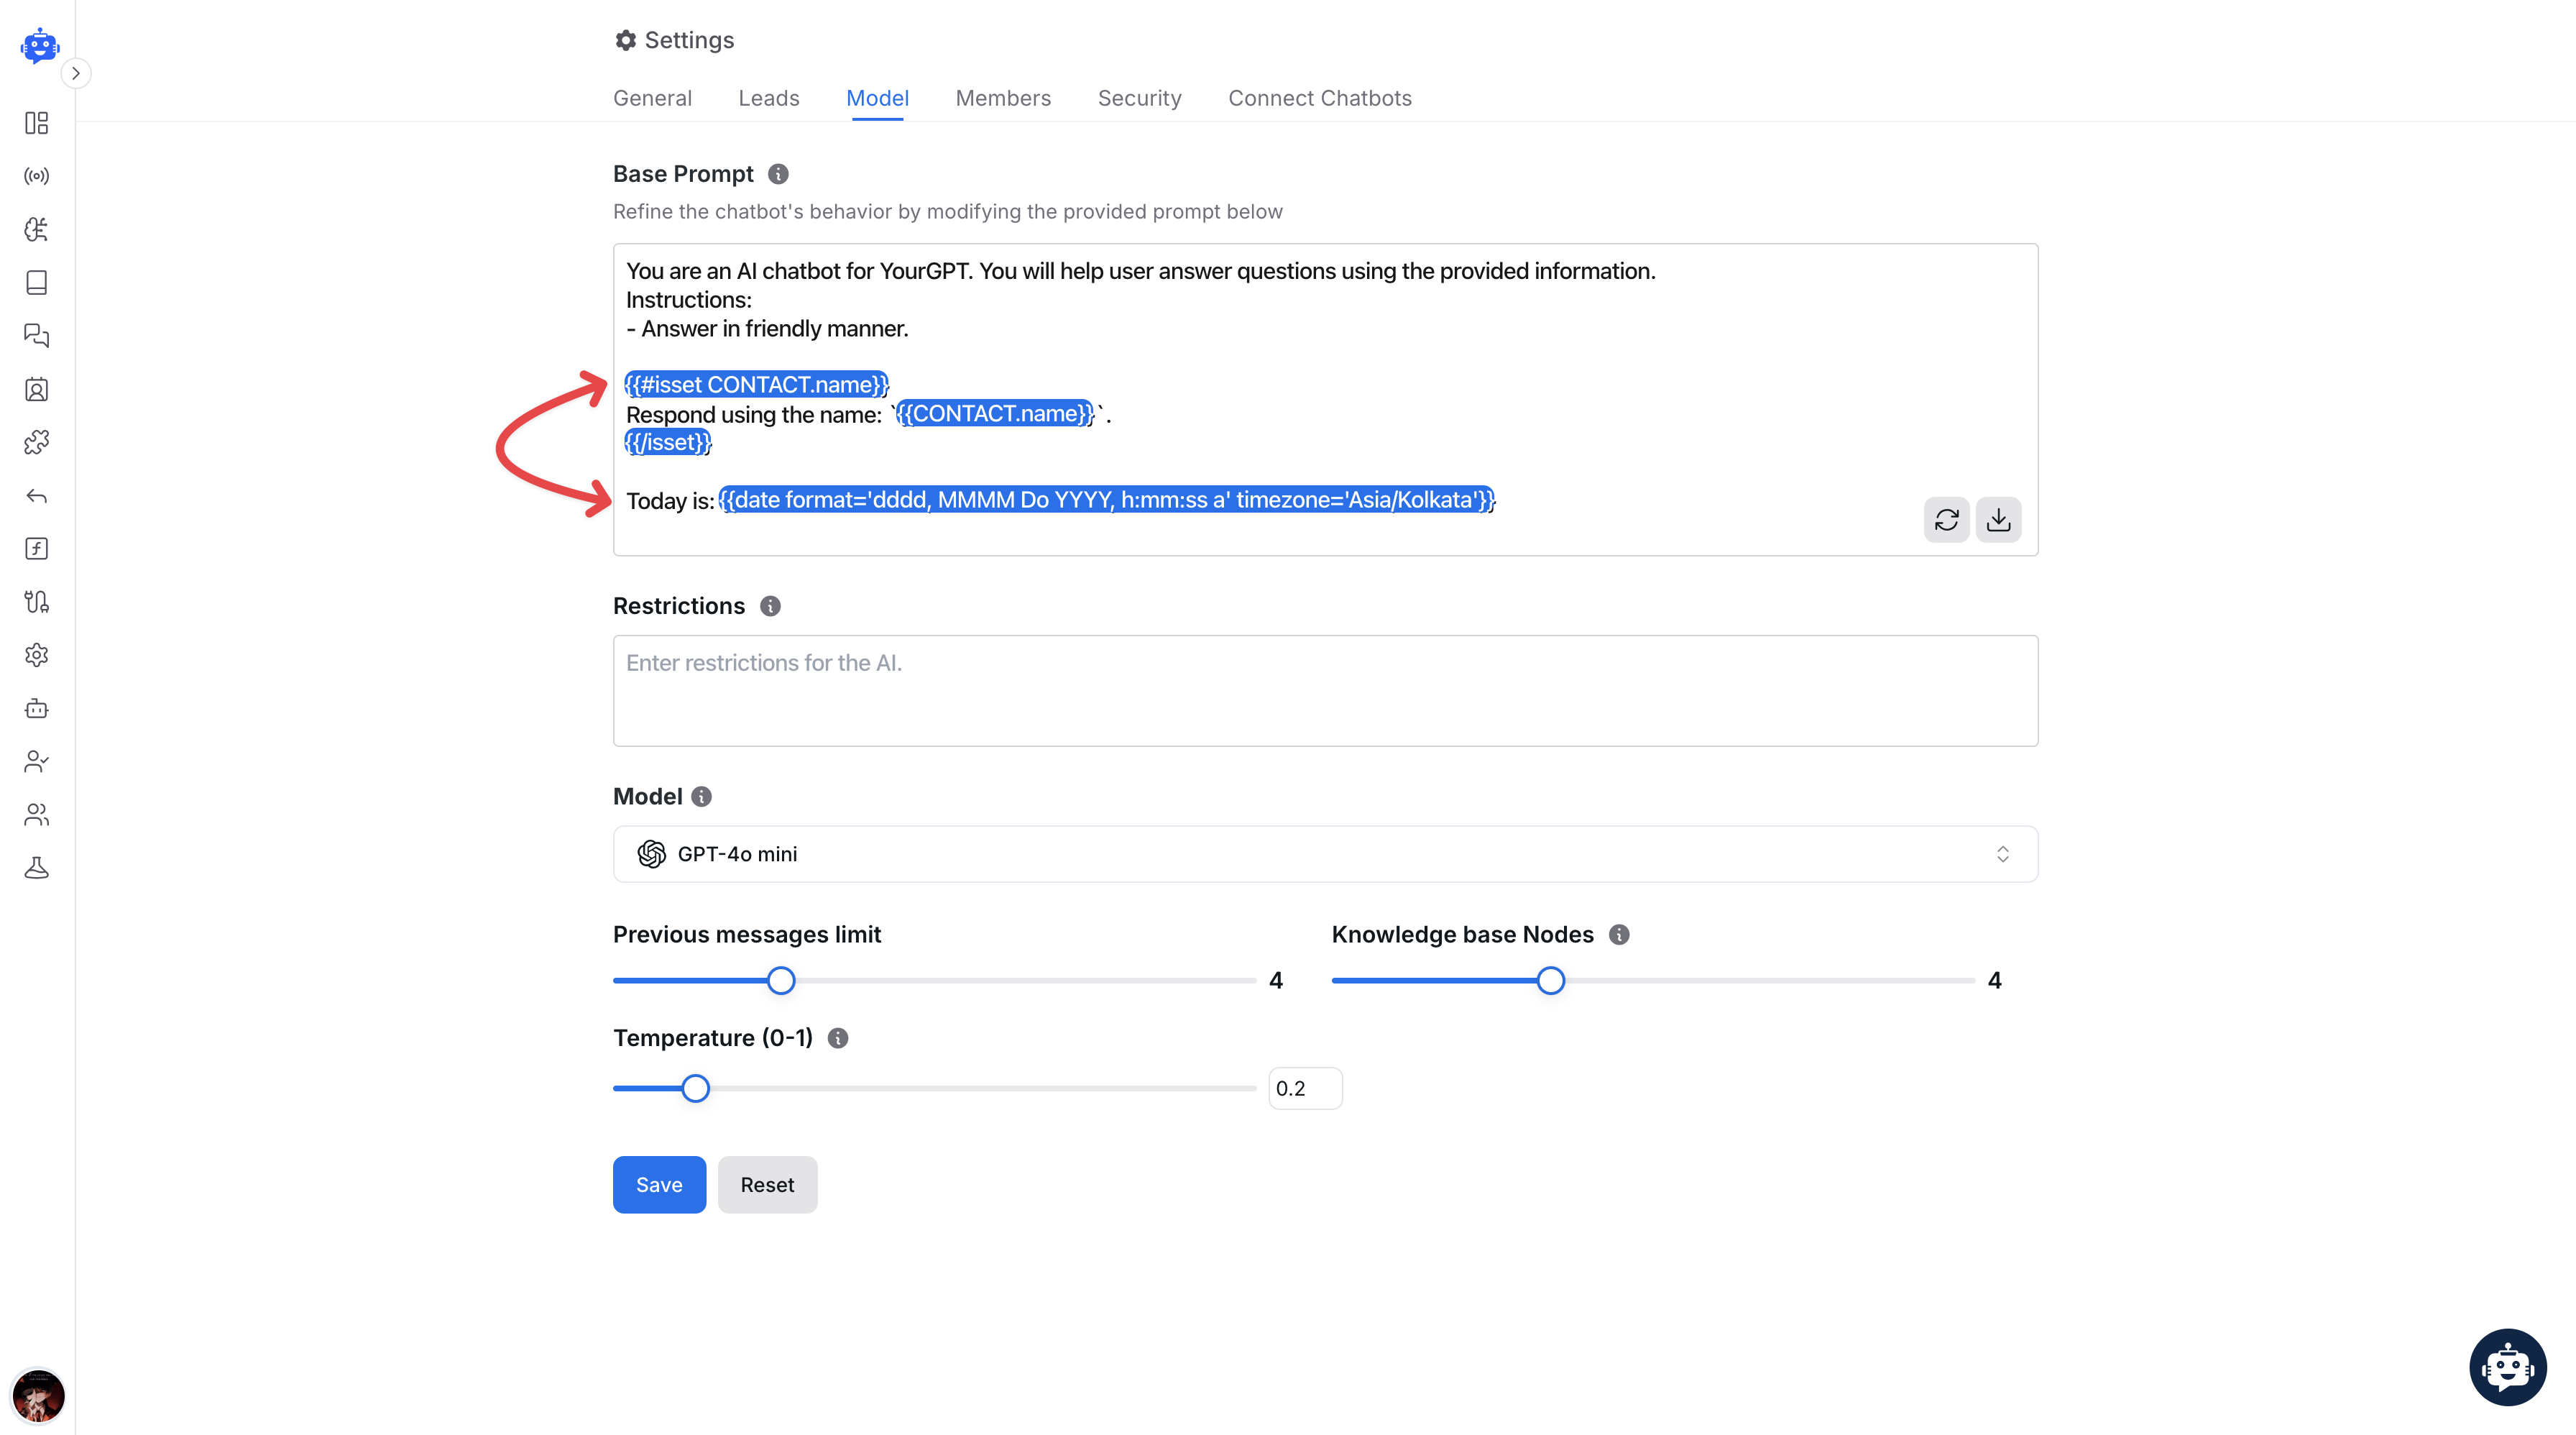The width and height of the screenshot is (2576, 1435).
Task: Switch to the Security tab
Action: pos(1139,98)
